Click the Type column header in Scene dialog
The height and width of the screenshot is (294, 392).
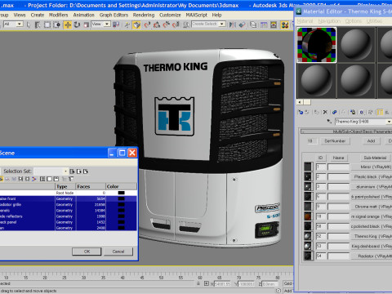[x=65, y=186]
